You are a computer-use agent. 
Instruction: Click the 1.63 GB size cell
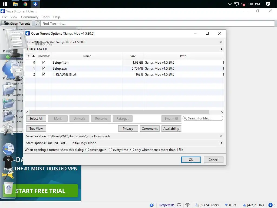pyautogui.click(x=138, y=63)
